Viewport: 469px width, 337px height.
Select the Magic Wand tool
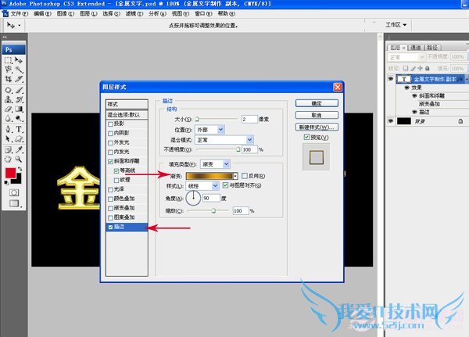click(19, 70)
